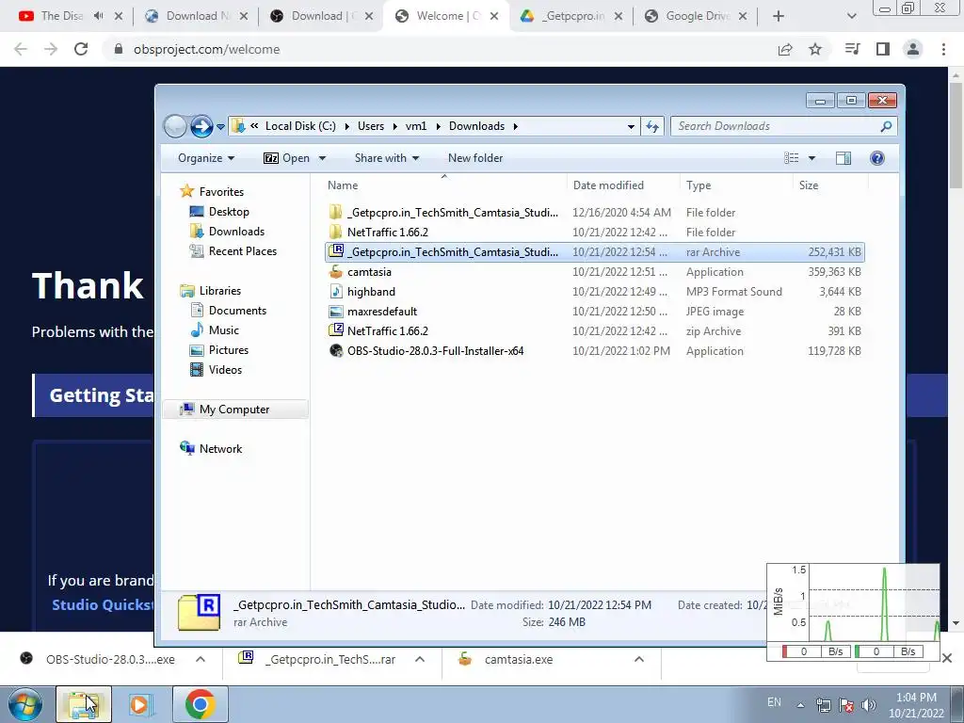Open the Chrome three-dot menu
Image resolution: width=964 pixels, height=723 pixels.
click(x=943, y=49)
